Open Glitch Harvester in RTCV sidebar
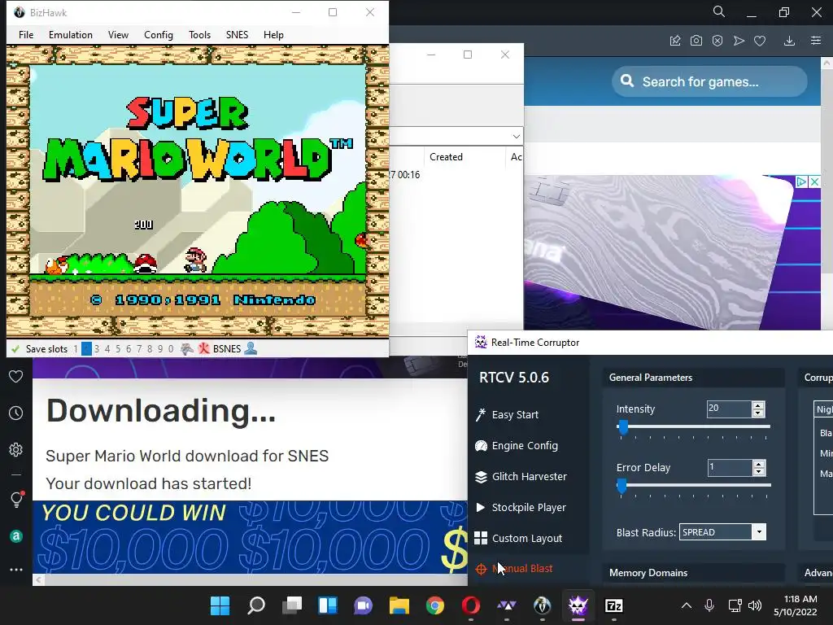Viewport: 833px width, 625px height. coord(529,476)
